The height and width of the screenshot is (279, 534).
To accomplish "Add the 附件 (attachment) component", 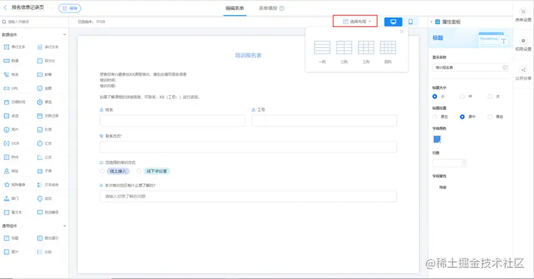I will click(11, 157).
